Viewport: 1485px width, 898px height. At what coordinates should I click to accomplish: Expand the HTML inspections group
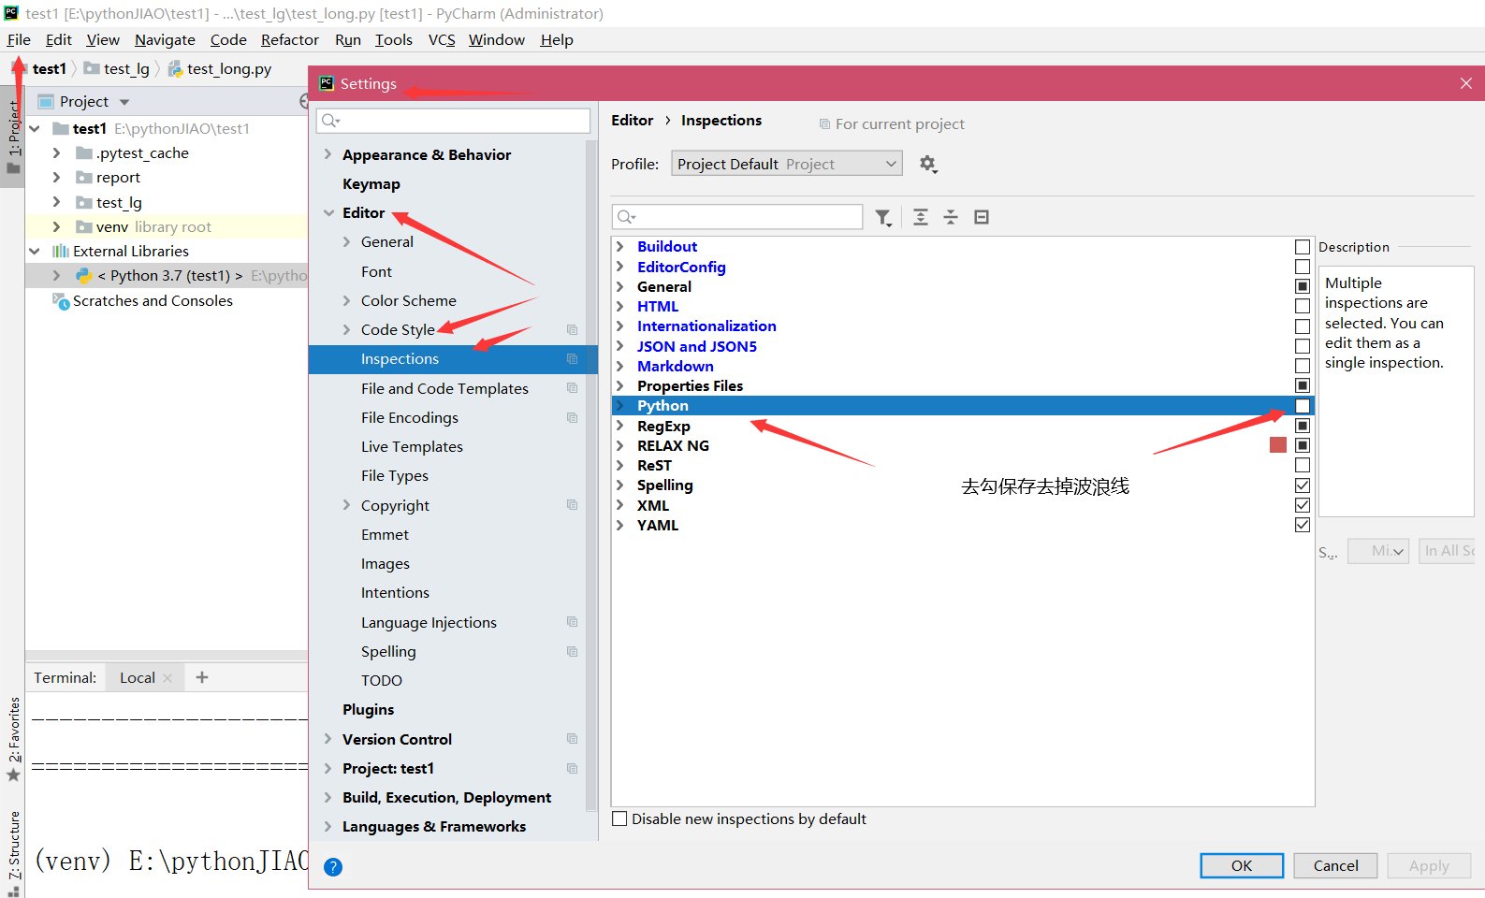[x=620, y=306]
